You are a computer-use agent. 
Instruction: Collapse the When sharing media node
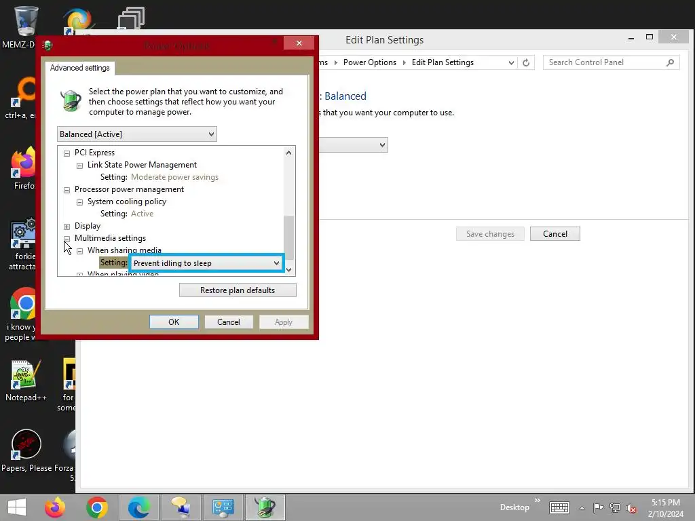(x=80, y=251)
